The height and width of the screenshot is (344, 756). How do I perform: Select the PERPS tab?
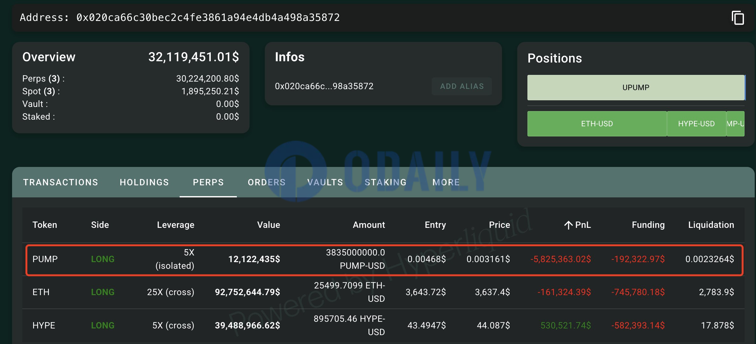[208, 182]
